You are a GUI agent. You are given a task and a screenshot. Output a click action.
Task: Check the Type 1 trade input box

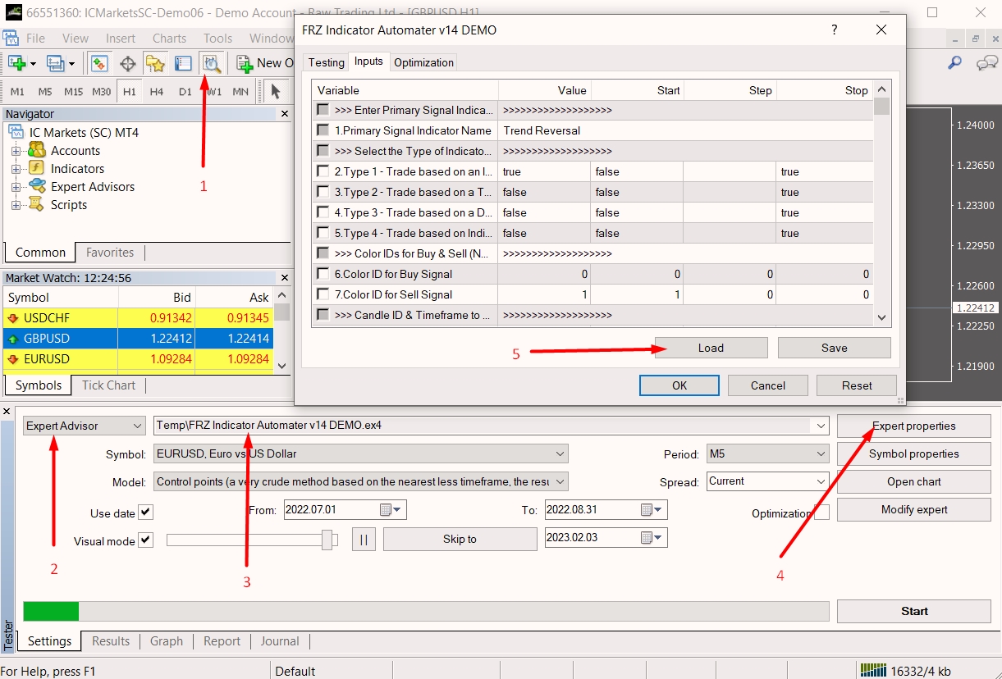click(x=323, y=171)
